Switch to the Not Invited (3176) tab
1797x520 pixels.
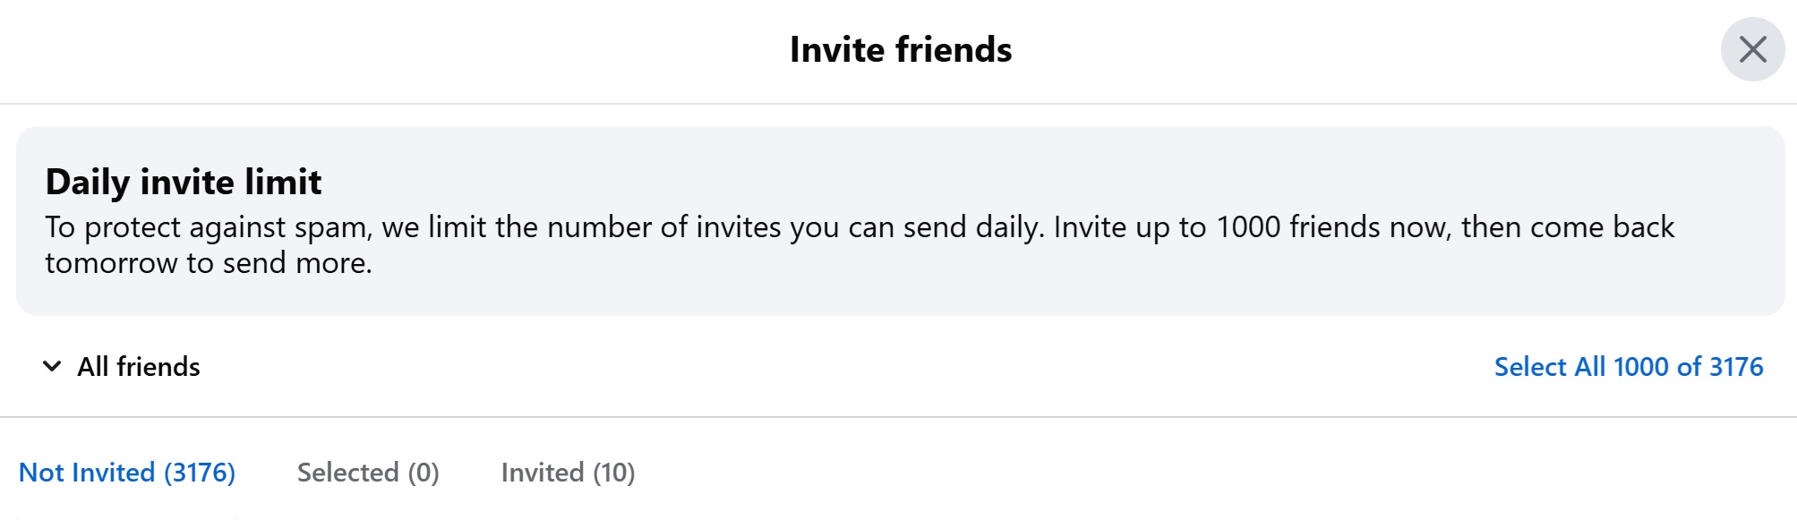[x=127, y=472]
